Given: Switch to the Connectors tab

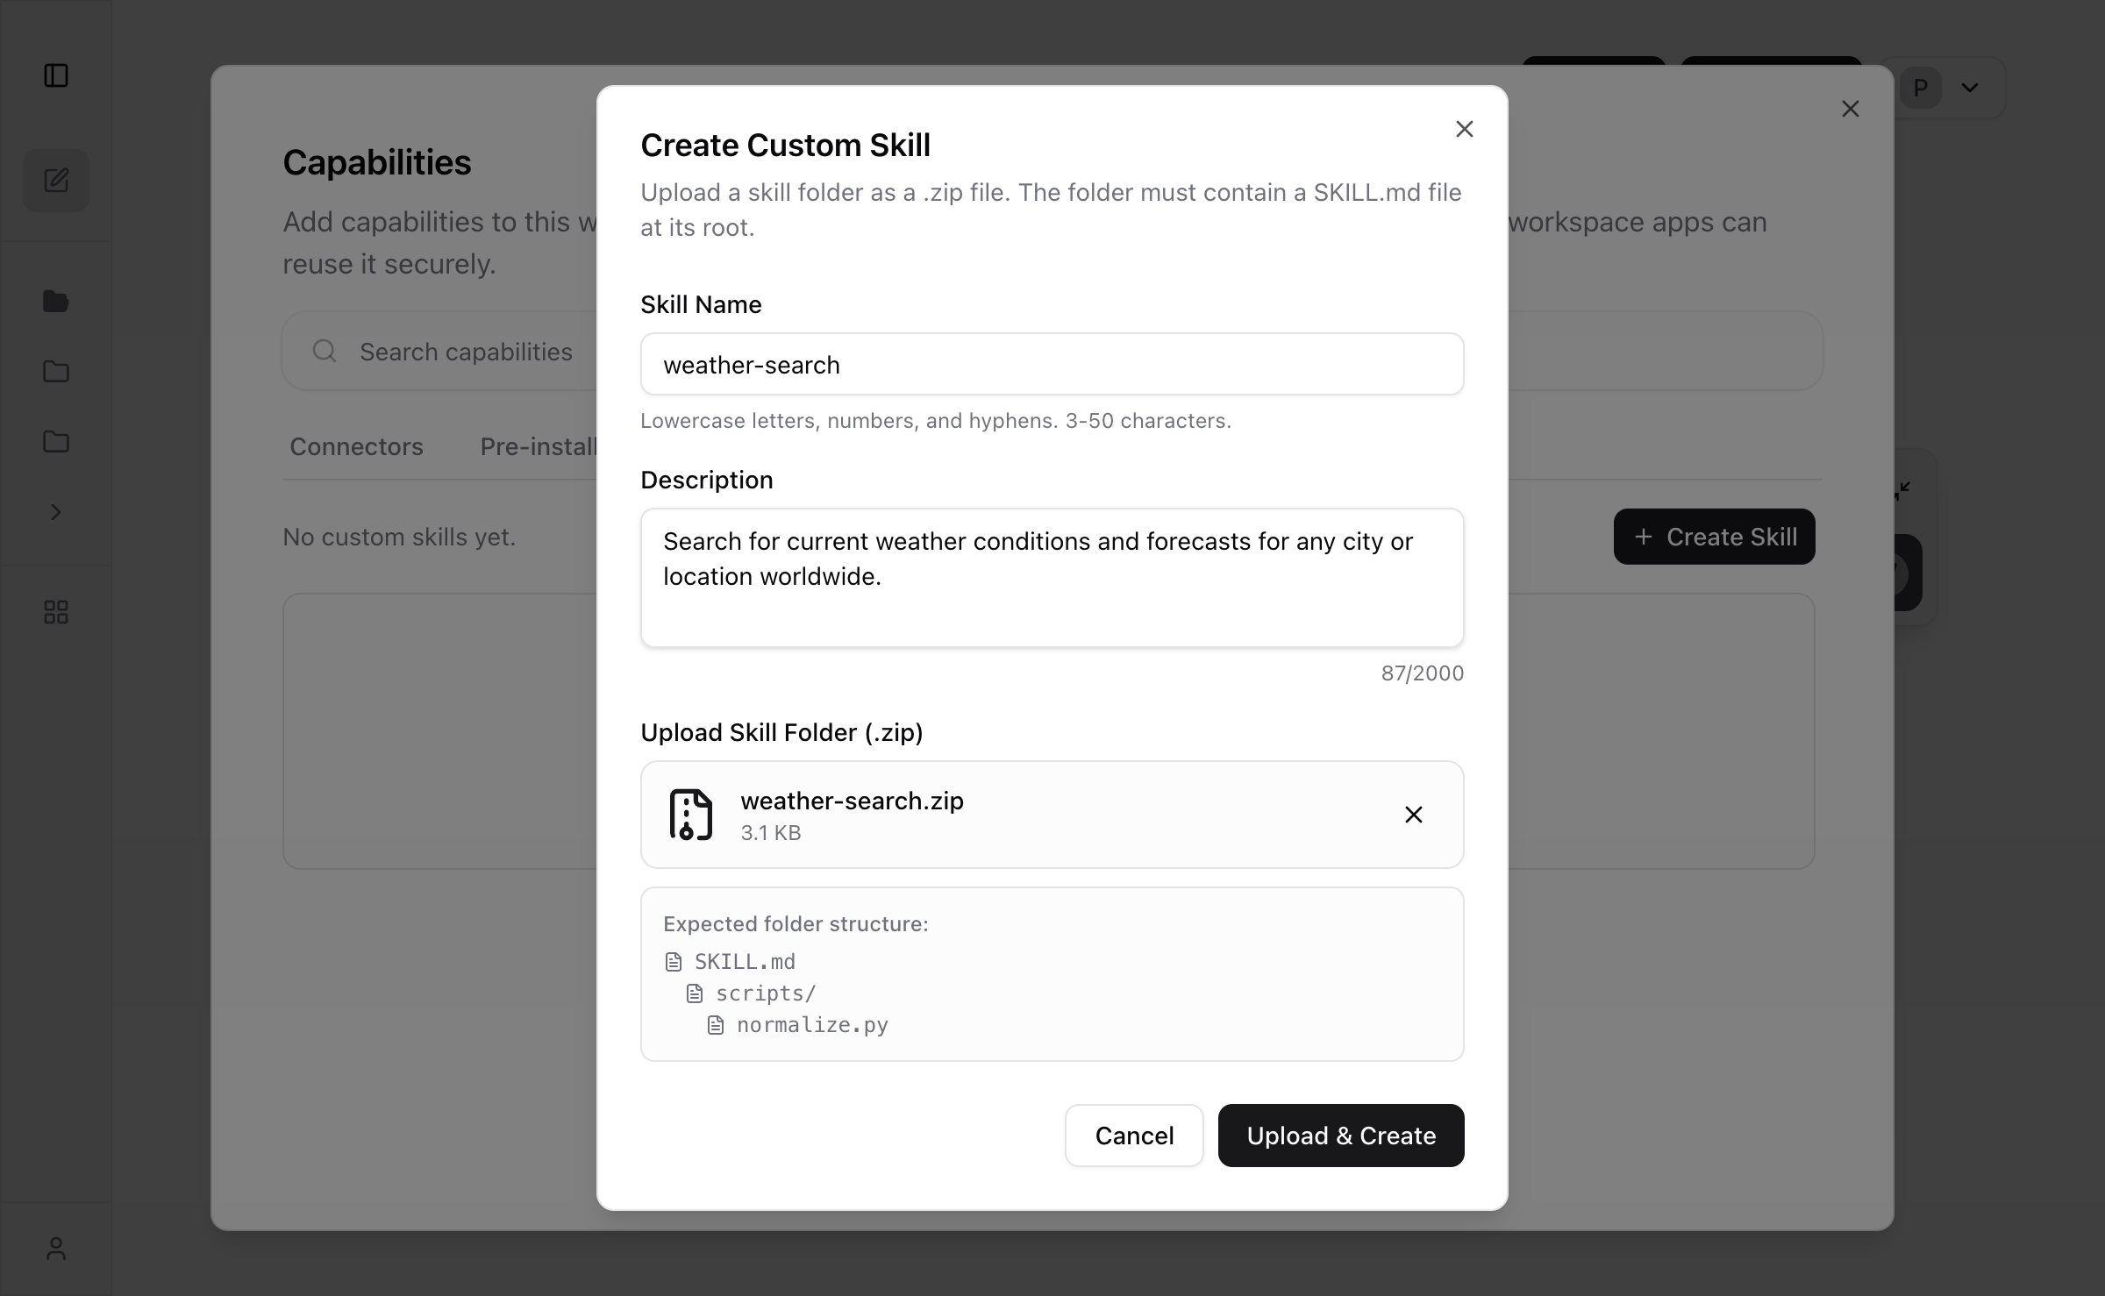Looking at the screenshot, I should coord(355,447).
